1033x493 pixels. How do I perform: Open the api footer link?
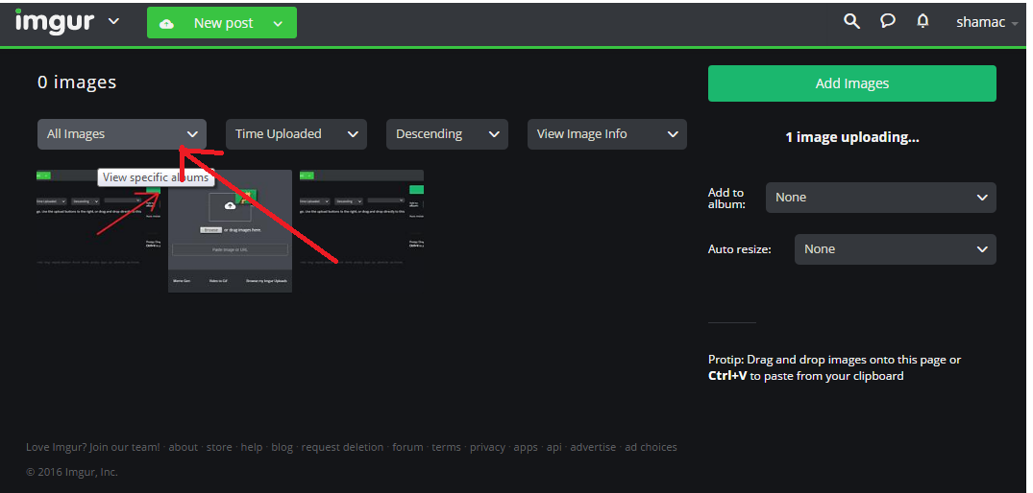[554, 447]
